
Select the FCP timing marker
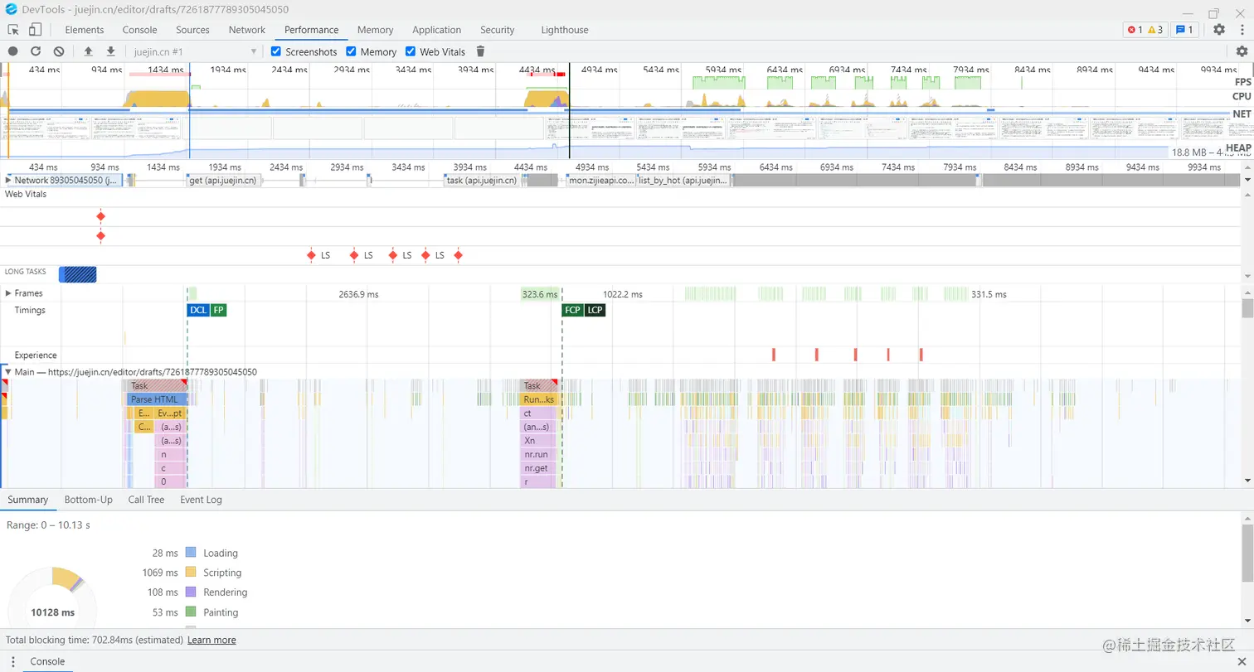[572, 310]
